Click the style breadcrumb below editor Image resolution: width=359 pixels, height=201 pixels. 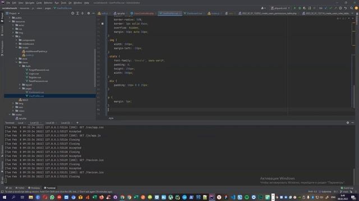pos(111,118)
